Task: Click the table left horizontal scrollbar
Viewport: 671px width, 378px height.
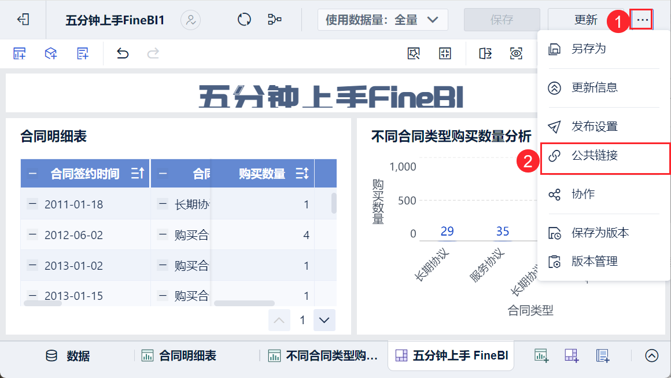Action: (43, 303)
